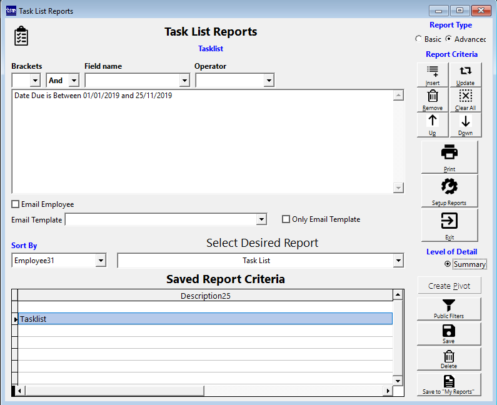This screenshot has width=497, height=405.
Task: Open the Select Desired Report dropdown
Action: [x=398, y=261]
